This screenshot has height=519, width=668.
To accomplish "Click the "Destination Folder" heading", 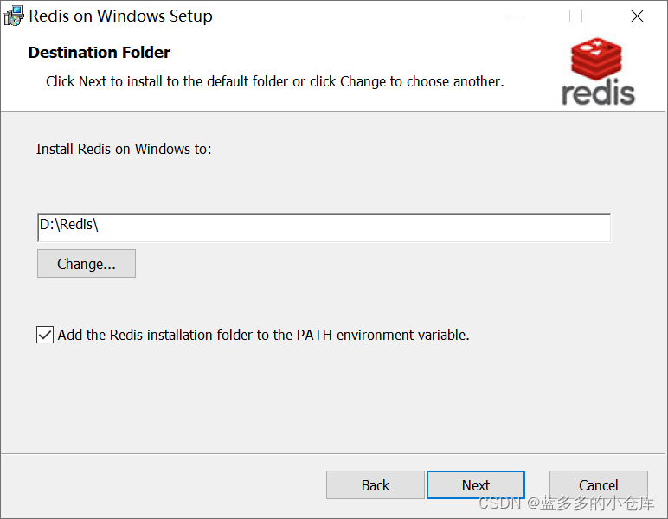I will (x=100, y=53).
